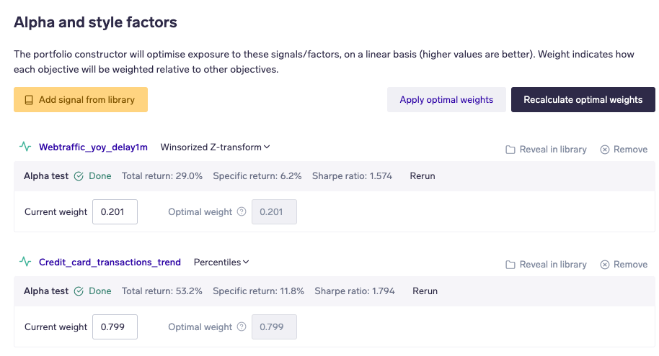The height and width of the screenshot is (356, 659).
Task: Click the pulse icon beside Webtraffic_yoy_delay1m
Action: (x=25, y=147)
